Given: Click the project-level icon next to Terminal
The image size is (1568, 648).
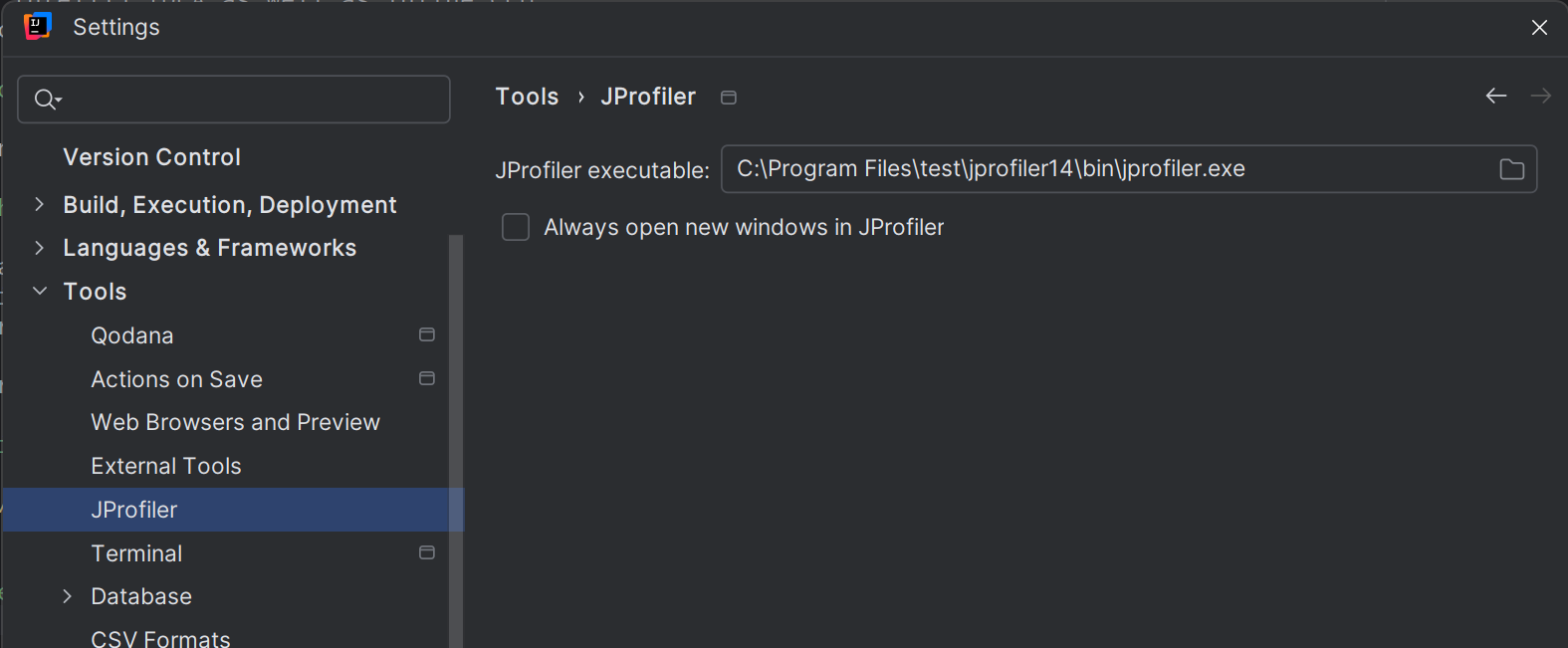Looking at the screenshot, I should (427, 552).
